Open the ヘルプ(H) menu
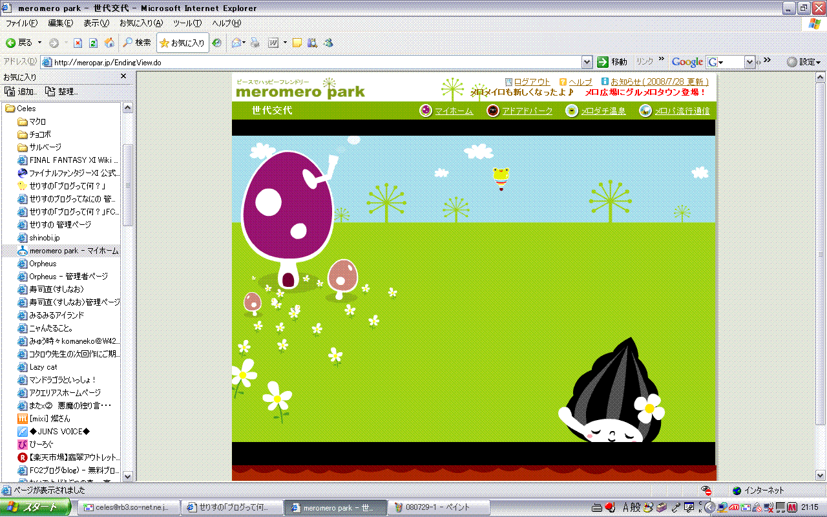 coord(227,23)
